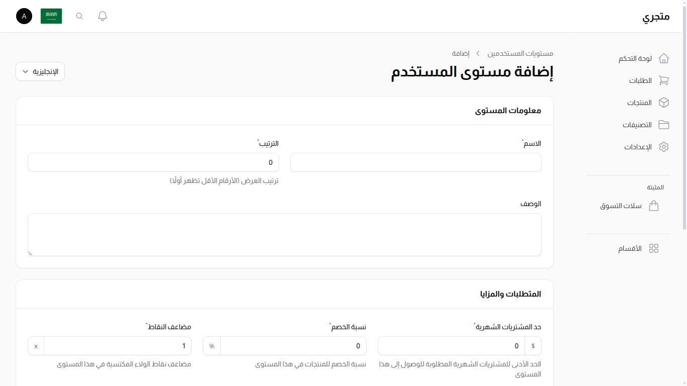Select the الطلبات orders cart icon
Screen dimensions: 687x386
664,80
